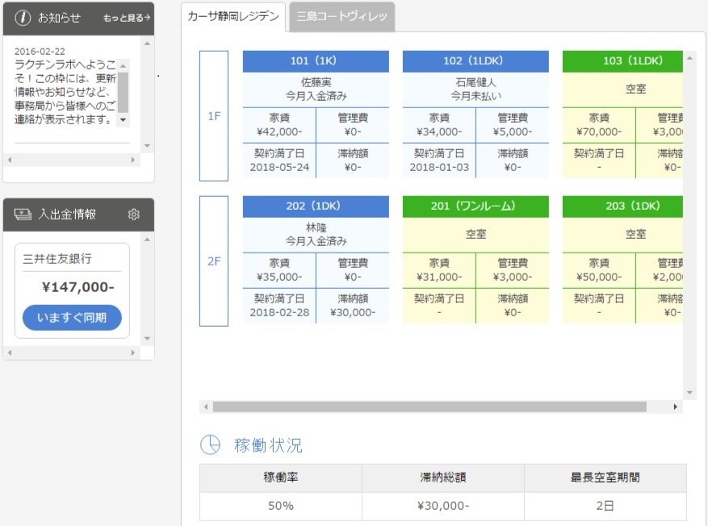Click the 最長空室期間 column header

pyautogui.click(x=605, y=478)
